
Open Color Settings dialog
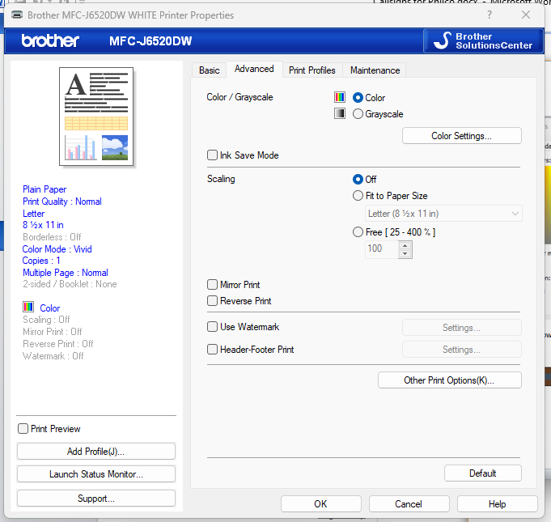(462, 136)
